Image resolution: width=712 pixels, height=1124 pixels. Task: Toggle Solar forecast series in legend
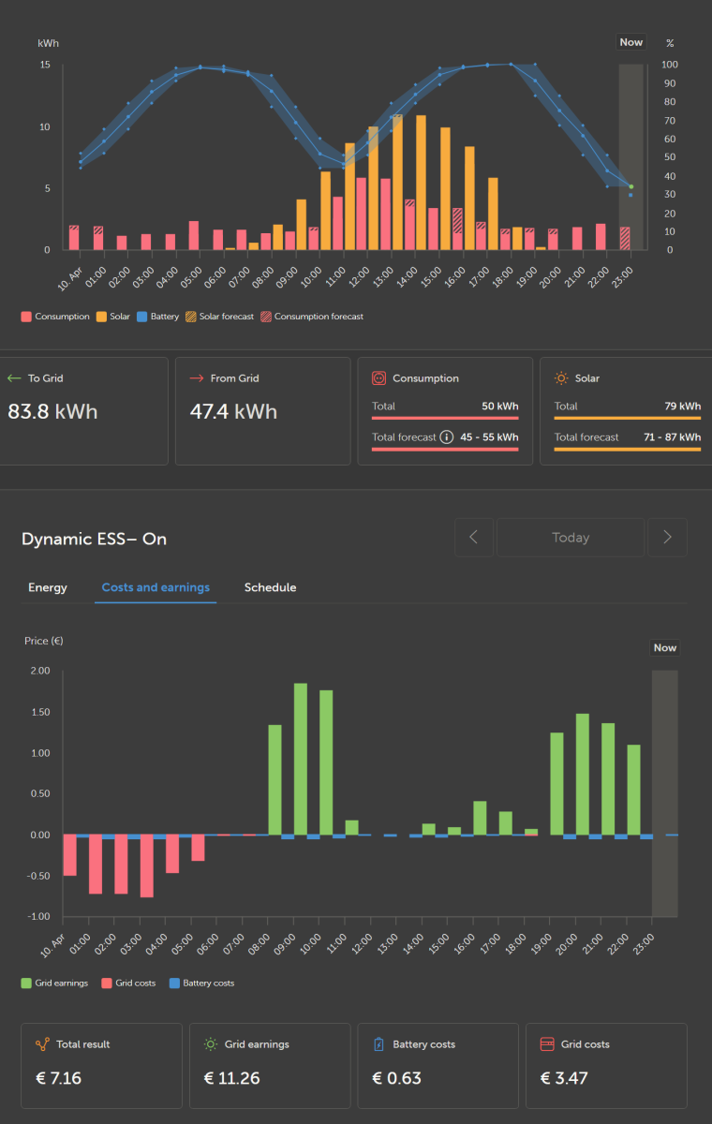click(x=219, y=317)
